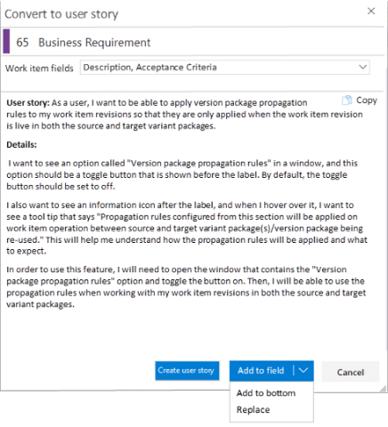
Task: Open the Work item fields combo box
Action: [224, 68]
